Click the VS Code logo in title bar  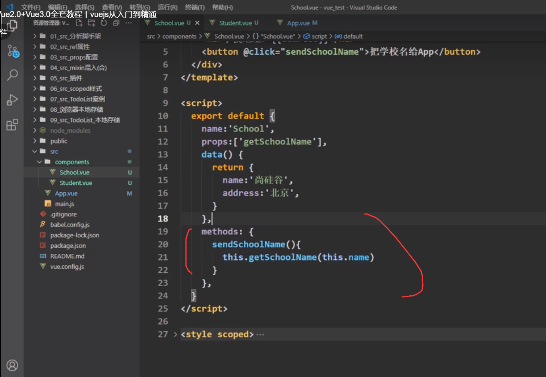click(10, 7)
